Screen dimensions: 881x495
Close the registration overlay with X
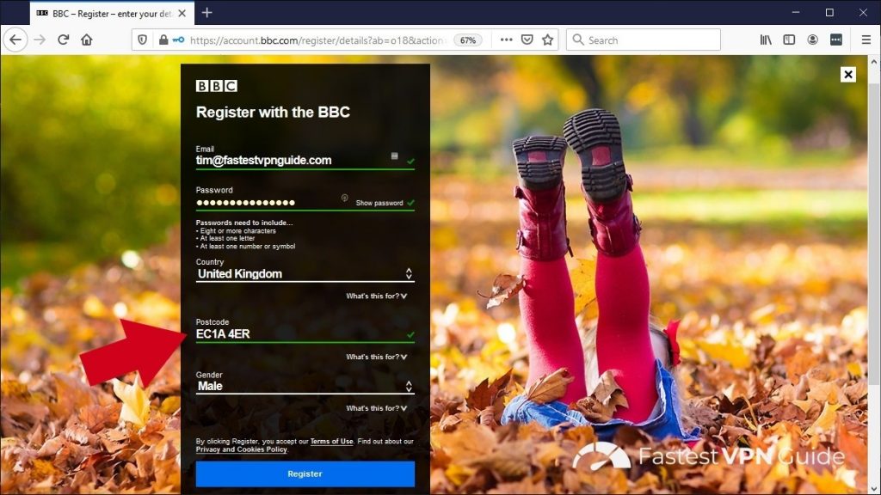(x=847, y=74)
